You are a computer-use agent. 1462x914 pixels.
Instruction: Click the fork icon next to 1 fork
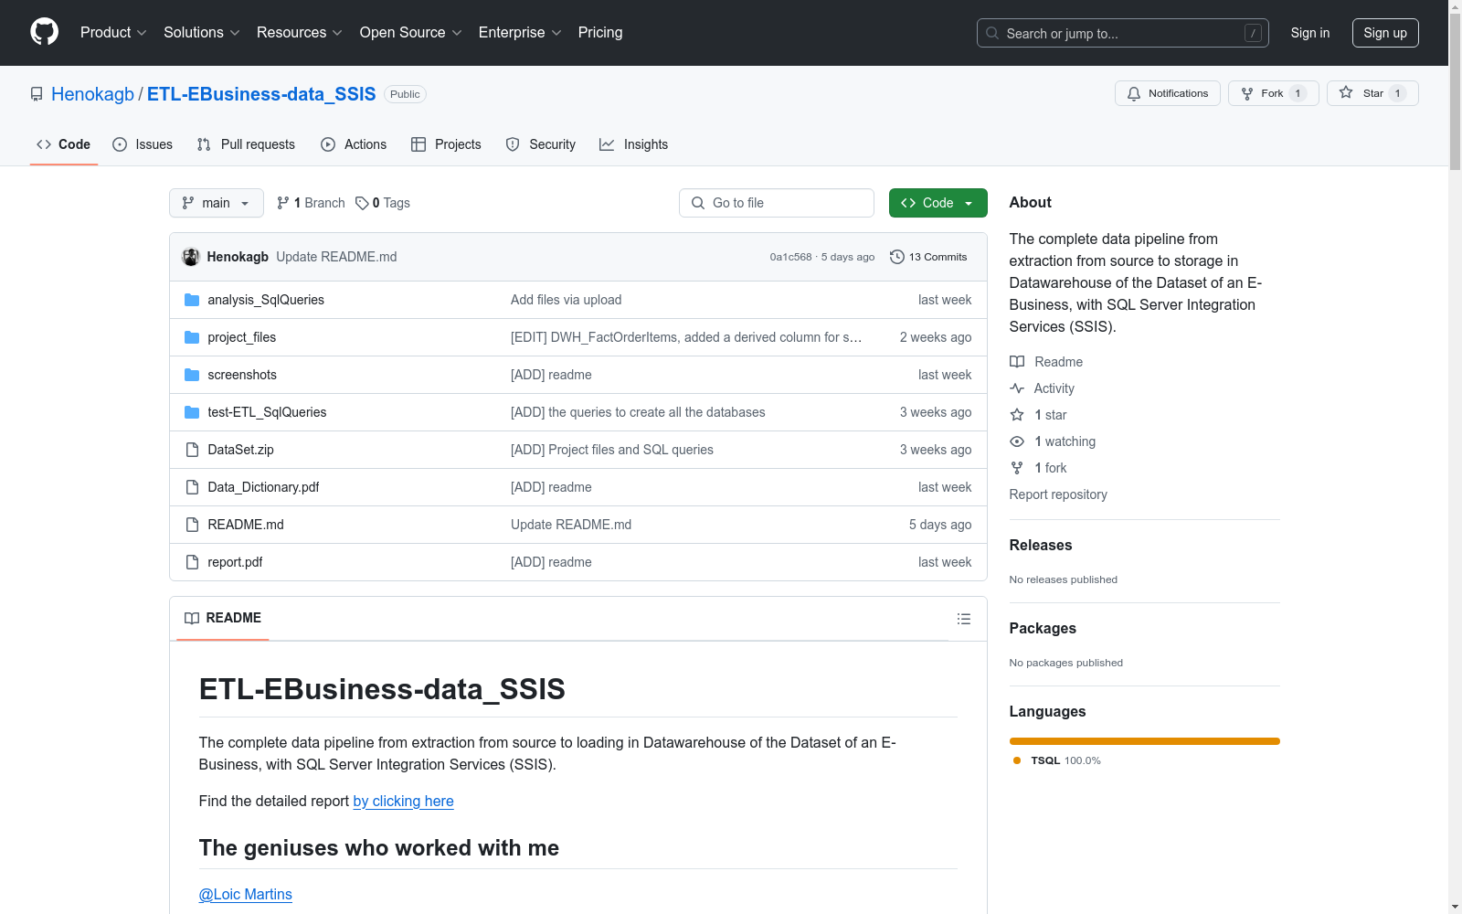pos(1017,468)
